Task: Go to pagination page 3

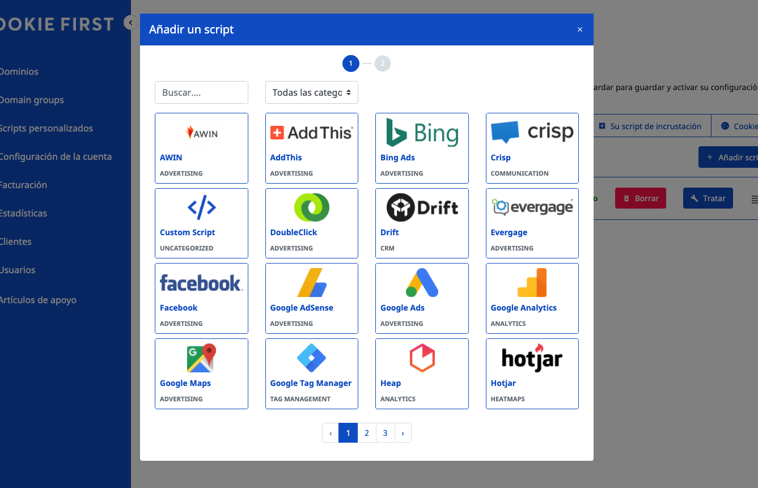Action: tap(385, 433)
